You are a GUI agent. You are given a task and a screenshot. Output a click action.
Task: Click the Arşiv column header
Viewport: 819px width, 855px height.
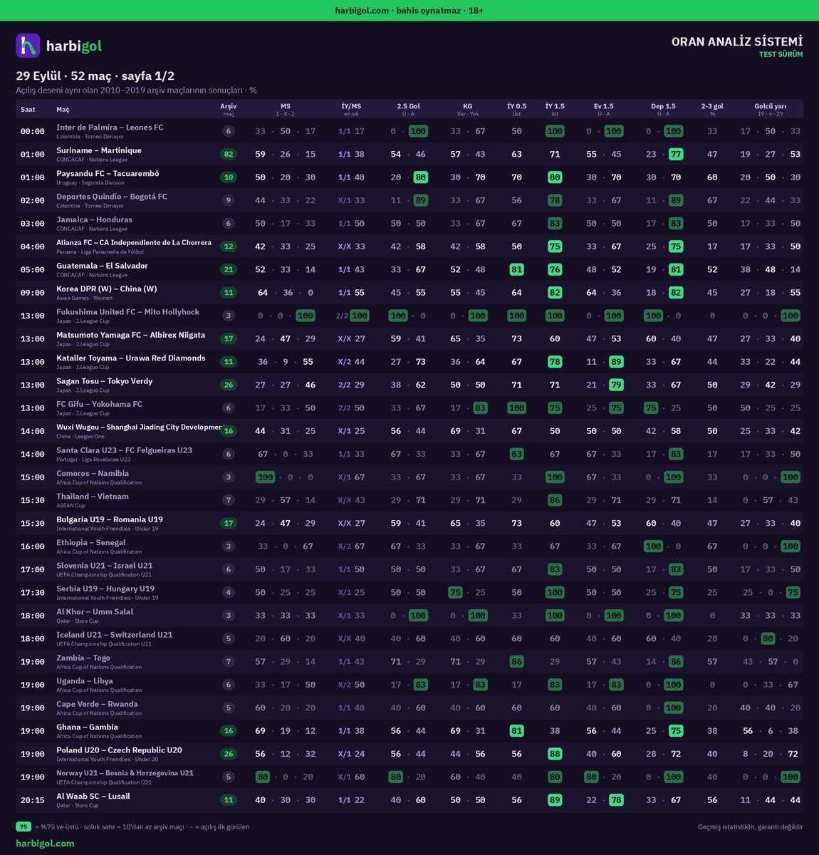tap(228, 109)
